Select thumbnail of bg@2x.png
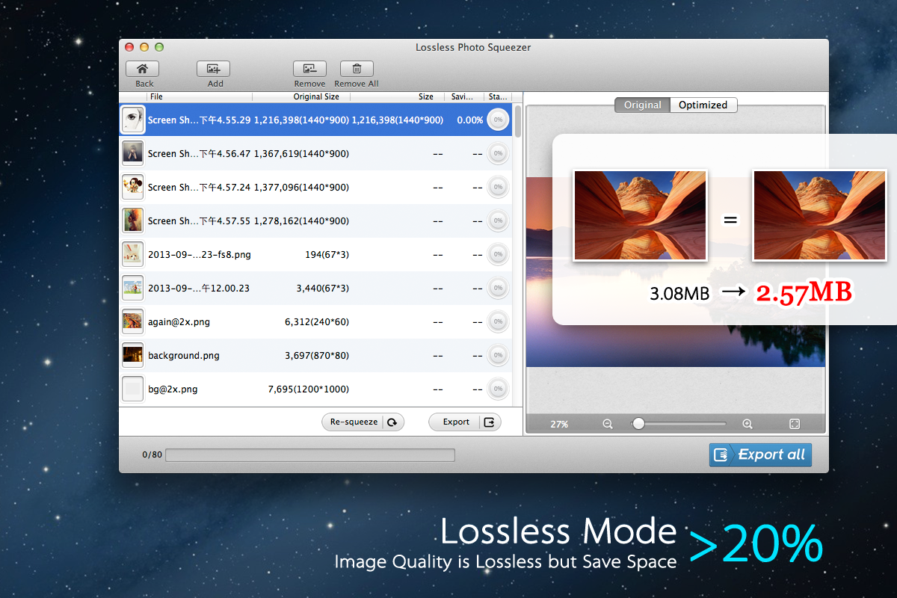Image resolution: width=897 pixels, height=598 pixels. [132, 389]
